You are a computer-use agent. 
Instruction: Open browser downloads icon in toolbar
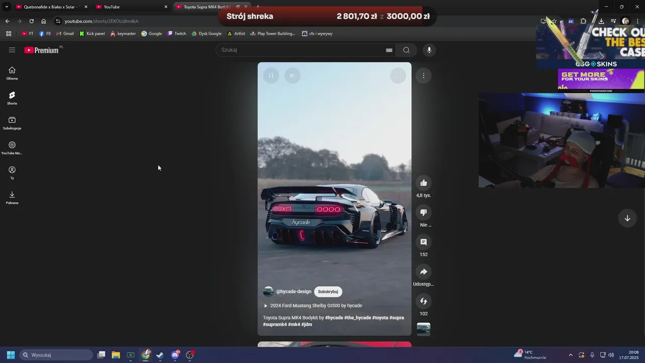pos(601,21)
